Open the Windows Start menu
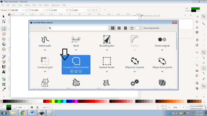Image resolution: width=207 pixels, height=116 pixels. click(4, 113)
